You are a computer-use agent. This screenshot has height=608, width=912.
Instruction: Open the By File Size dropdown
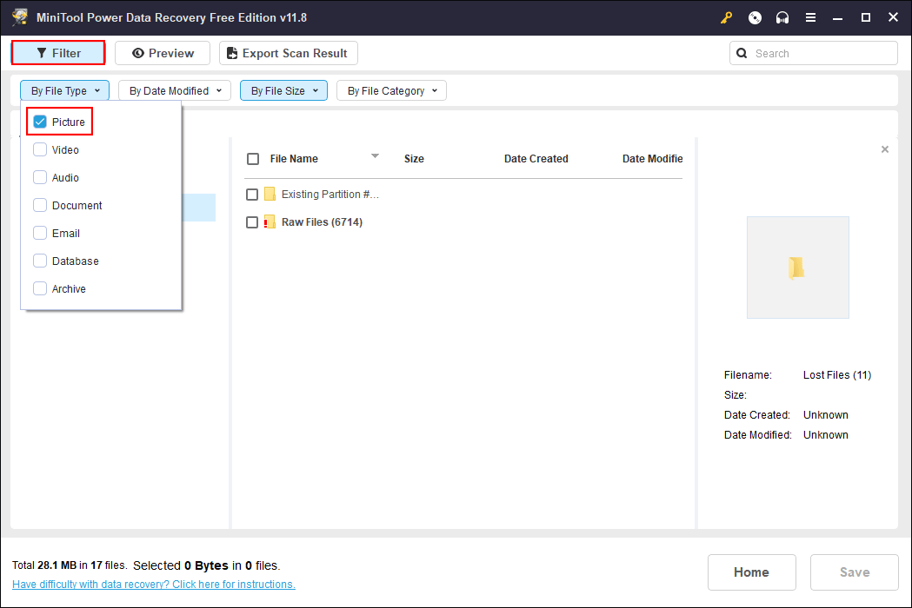pyautogui.click(x=283, y=90)
